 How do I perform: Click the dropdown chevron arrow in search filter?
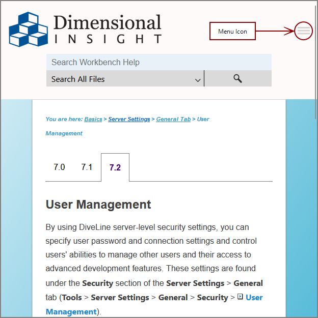click(x=198, y=80)
